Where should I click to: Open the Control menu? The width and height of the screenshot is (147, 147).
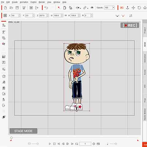[x=33, y=2]
